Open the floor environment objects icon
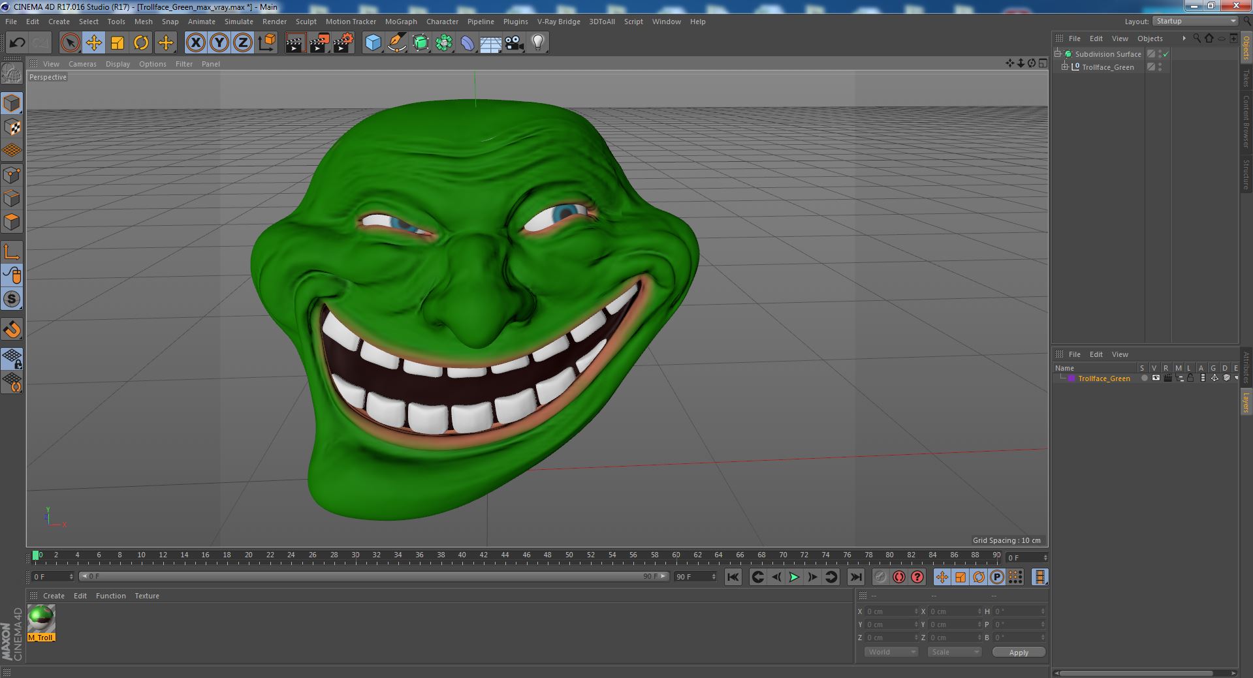Viewport: 1253px width, 678px height. pos(491,43)
